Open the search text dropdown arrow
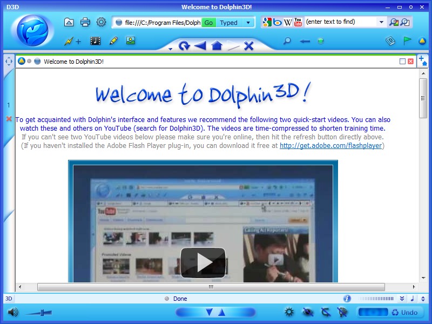The width and height of the screenshot is (432, 324). (x=382, y=22)
